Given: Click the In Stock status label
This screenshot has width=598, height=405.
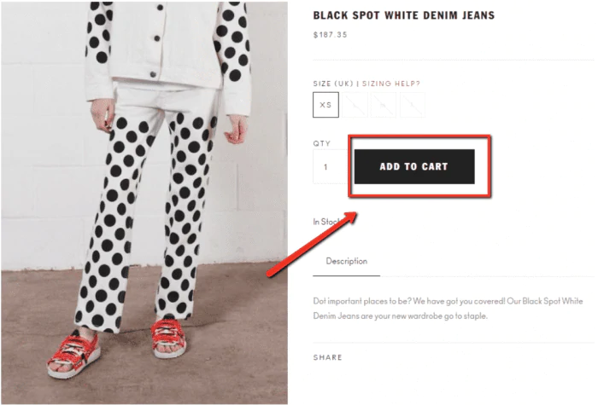Looking at the screenshot, I should click(326, 222).
